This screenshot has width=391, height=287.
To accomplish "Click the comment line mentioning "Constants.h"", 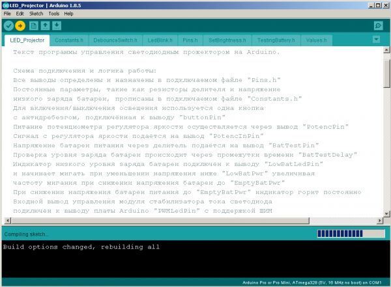I will [157, 99].
